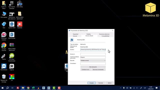Switch to the General tab
The width and height of the screenshot is (160, 90).
pyautogui.click(x=75, y=36)
